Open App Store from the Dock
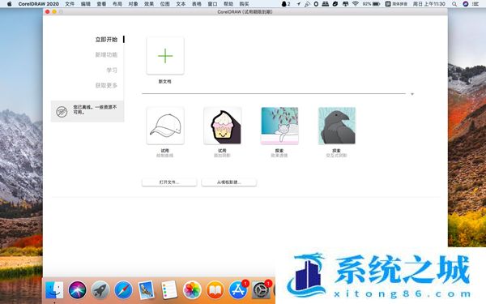The image size is (486, 304). [x=238, y=290]
